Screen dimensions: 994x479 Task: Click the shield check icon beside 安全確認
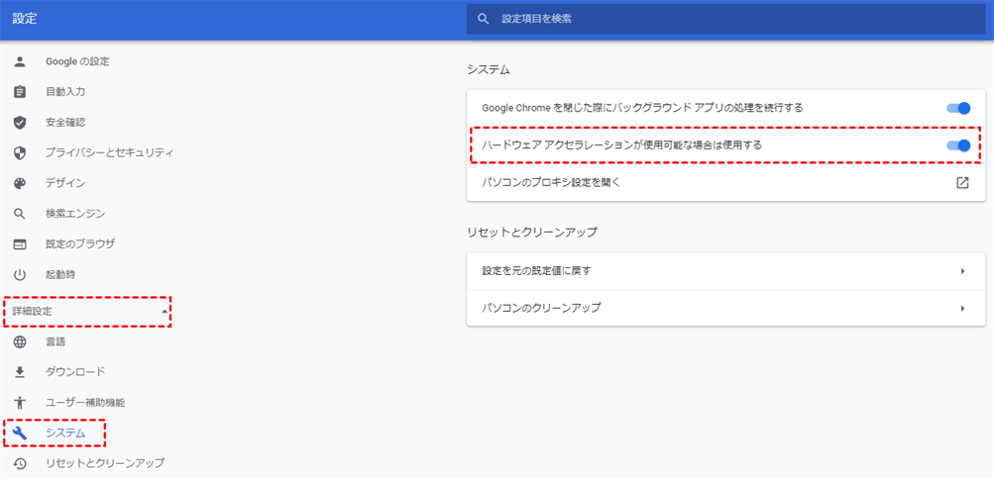[x=20, y=122]
